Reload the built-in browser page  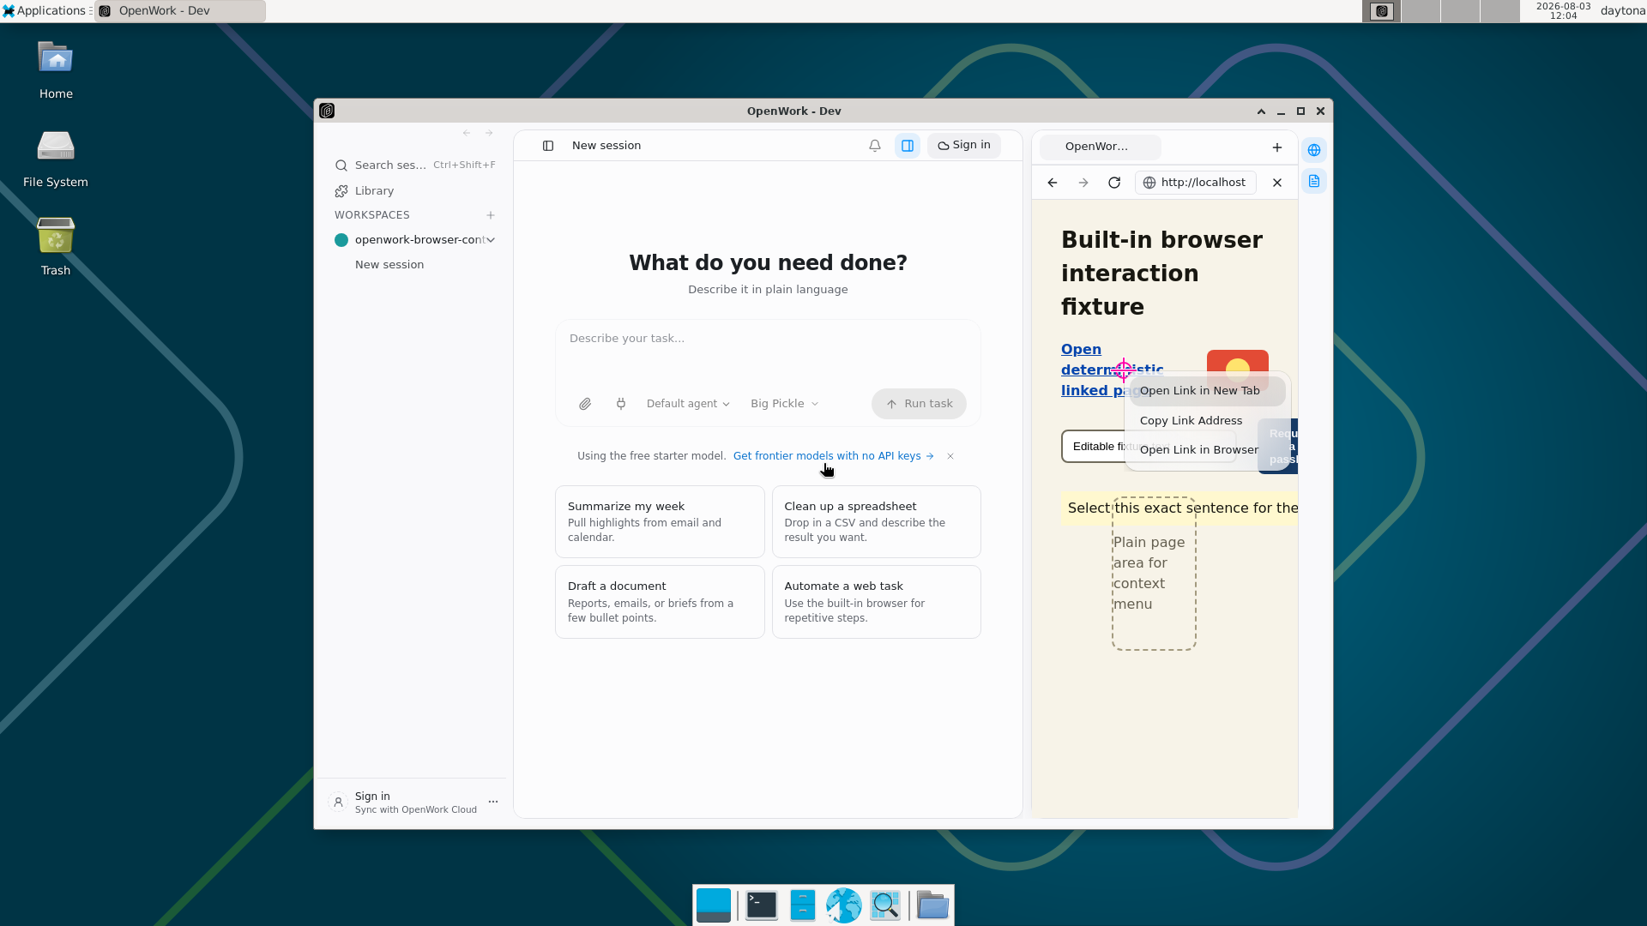1114,183
